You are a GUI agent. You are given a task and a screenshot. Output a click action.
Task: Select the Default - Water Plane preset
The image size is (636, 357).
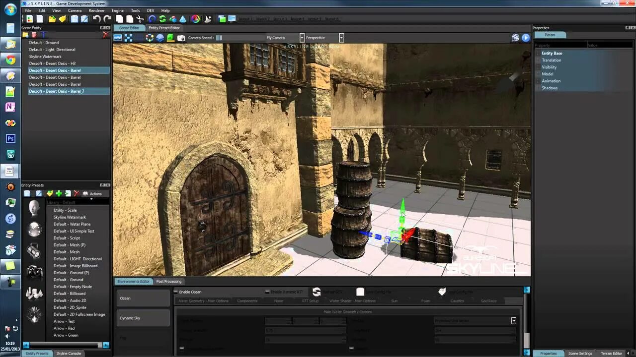click(72, 224)
